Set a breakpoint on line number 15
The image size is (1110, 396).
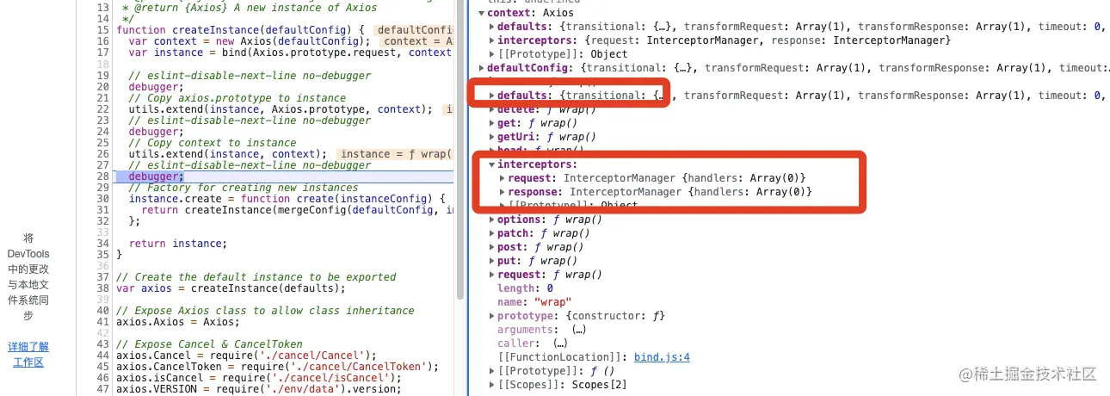coord(102,30)
